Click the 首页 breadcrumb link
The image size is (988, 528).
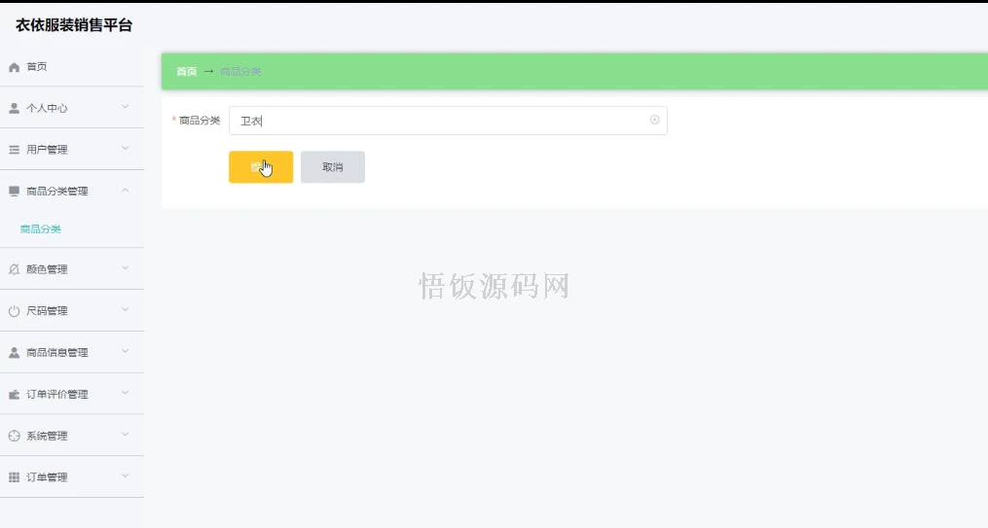[187, 72]
